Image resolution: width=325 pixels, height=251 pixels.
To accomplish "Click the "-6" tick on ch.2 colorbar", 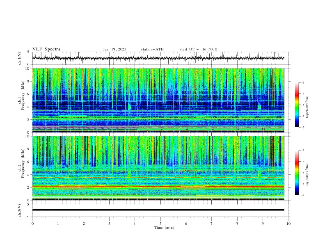I will [302, 184].
